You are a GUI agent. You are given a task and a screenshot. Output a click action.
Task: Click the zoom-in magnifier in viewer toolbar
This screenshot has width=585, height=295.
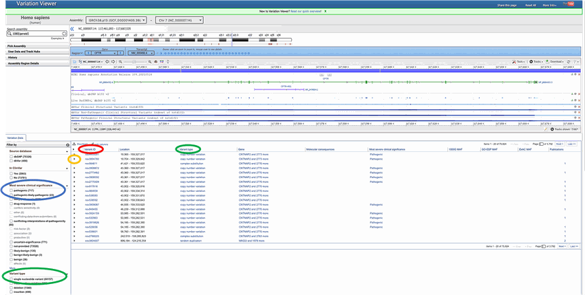point(149,61)
